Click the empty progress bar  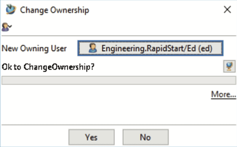click(x=119, y=80)
